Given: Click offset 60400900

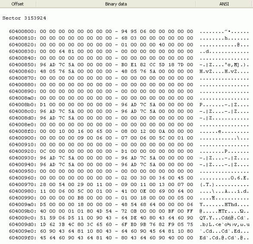Looking at the screenshot, I should (x=22, y=138).
